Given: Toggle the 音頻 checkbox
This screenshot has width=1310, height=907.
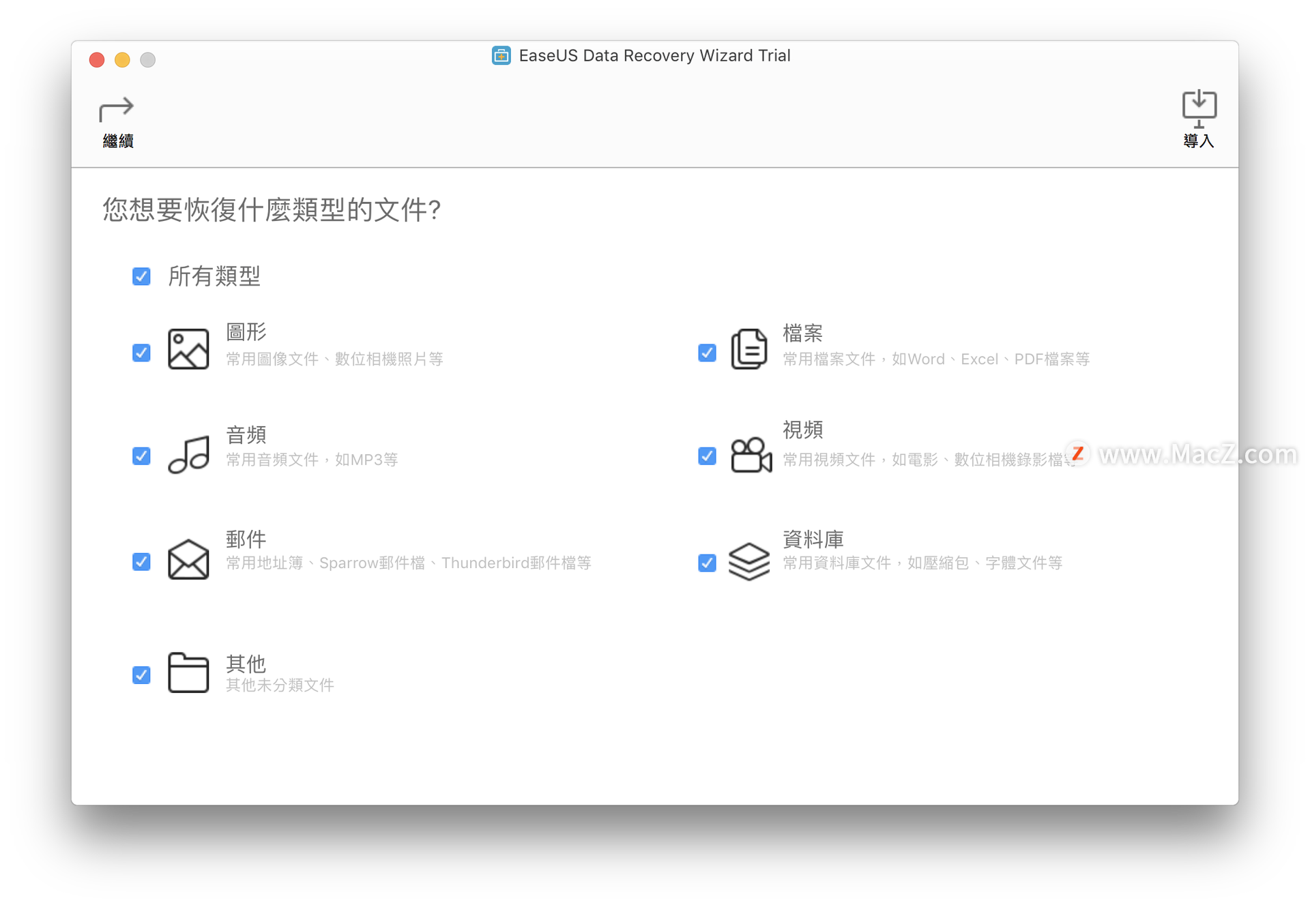Looking at the screenshot, I should 141,456.
